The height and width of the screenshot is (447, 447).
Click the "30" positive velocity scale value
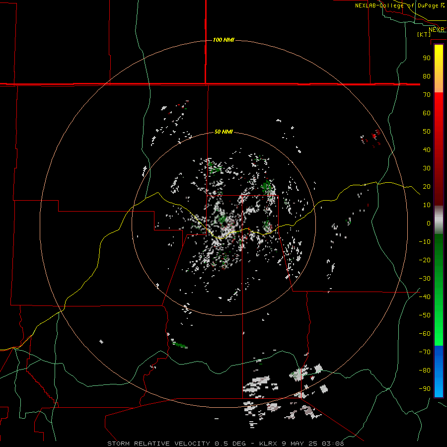click(x=427, y=168)
